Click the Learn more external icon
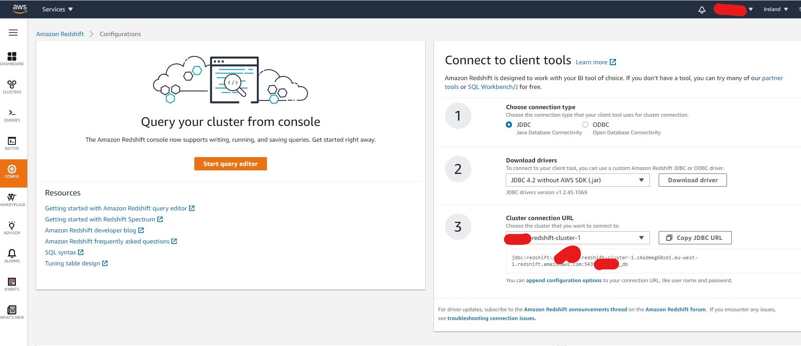801x346 pixels. [613, 62]
